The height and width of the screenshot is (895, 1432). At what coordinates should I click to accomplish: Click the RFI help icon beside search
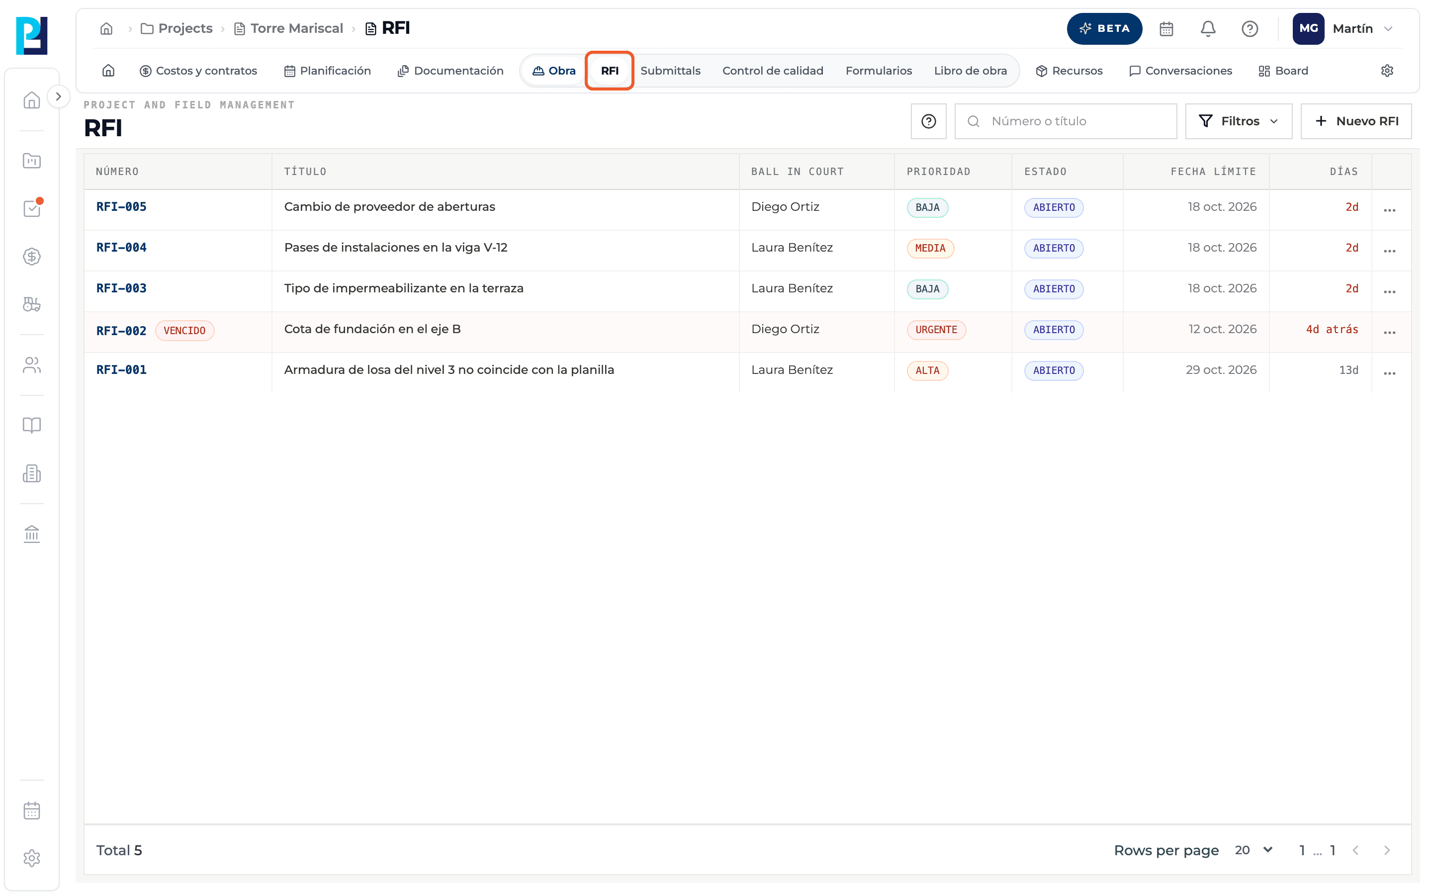pyautogui.click(x=928, y=121)
